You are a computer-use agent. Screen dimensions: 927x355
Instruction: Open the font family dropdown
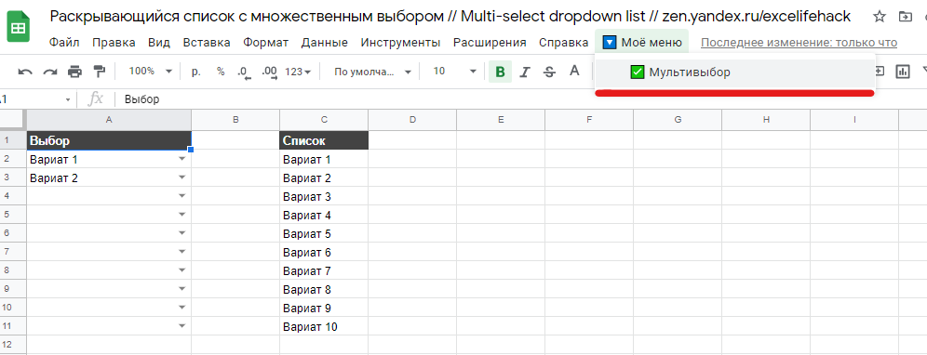click(x=372, y=72)
